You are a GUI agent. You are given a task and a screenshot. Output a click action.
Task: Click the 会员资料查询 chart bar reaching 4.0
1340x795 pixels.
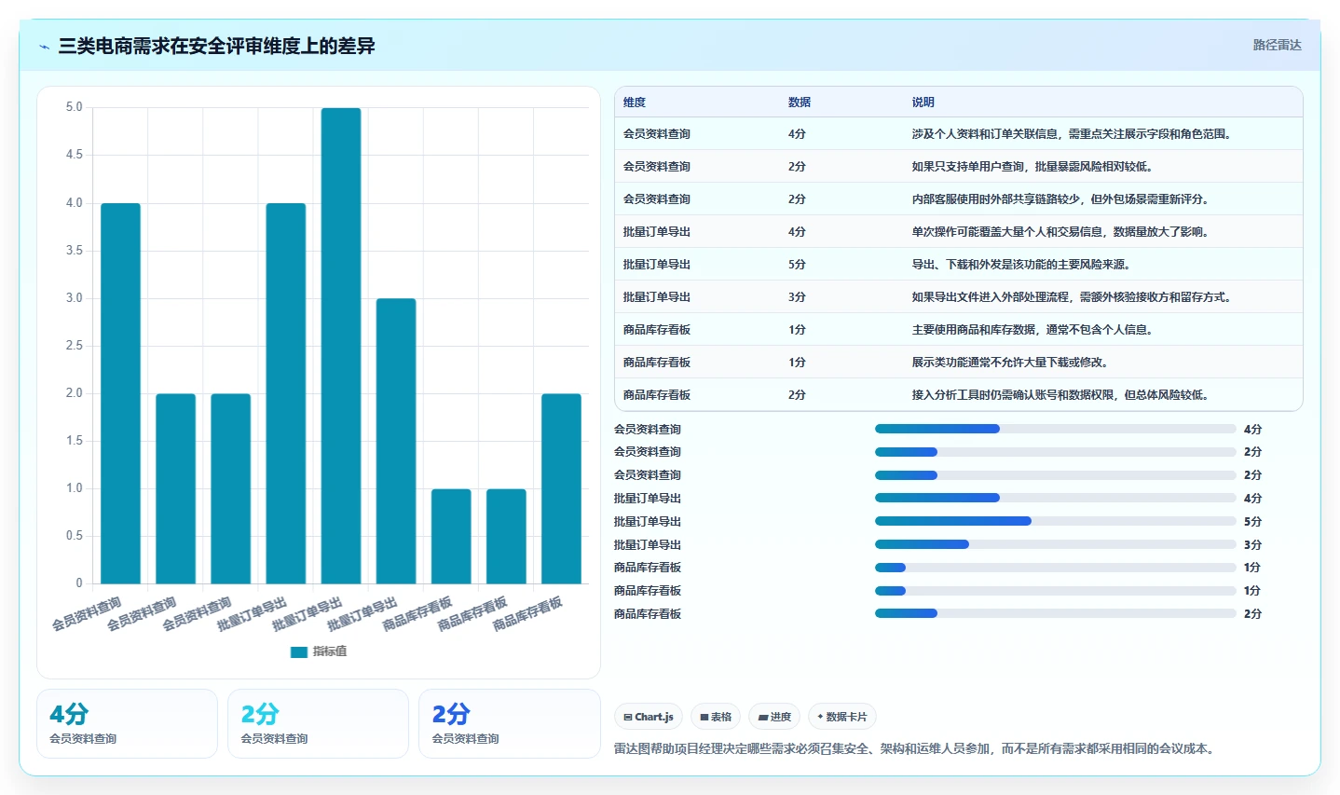(x=120, y=393)
